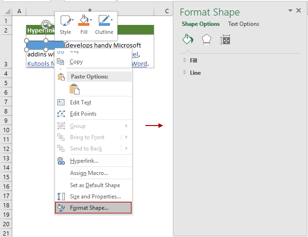Select Edit Text in the context menu
308x237 pixels.
pyautogui.click(x=80, y=103)
